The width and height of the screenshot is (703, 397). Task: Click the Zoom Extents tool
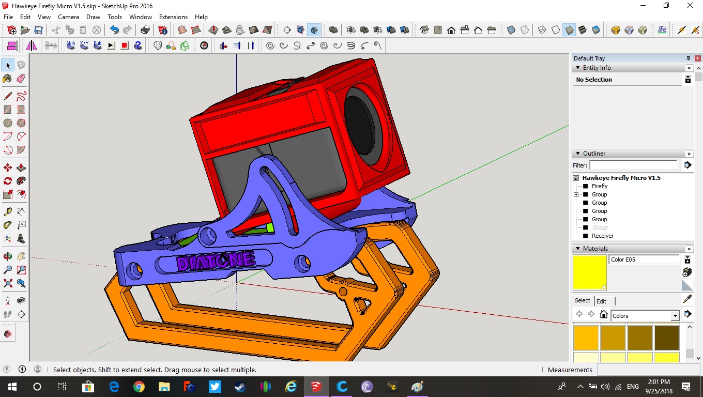coord(8,283)
